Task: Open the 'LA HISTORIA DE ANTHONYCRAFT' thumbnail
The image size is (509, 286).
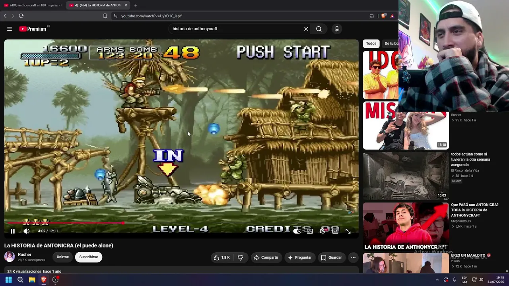Action: [x=406, y=226]
